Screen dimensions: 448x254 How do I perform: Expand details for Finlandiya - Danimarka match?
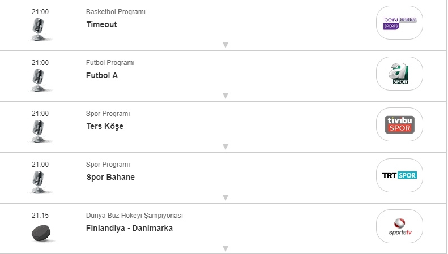(x=225, y=249)
